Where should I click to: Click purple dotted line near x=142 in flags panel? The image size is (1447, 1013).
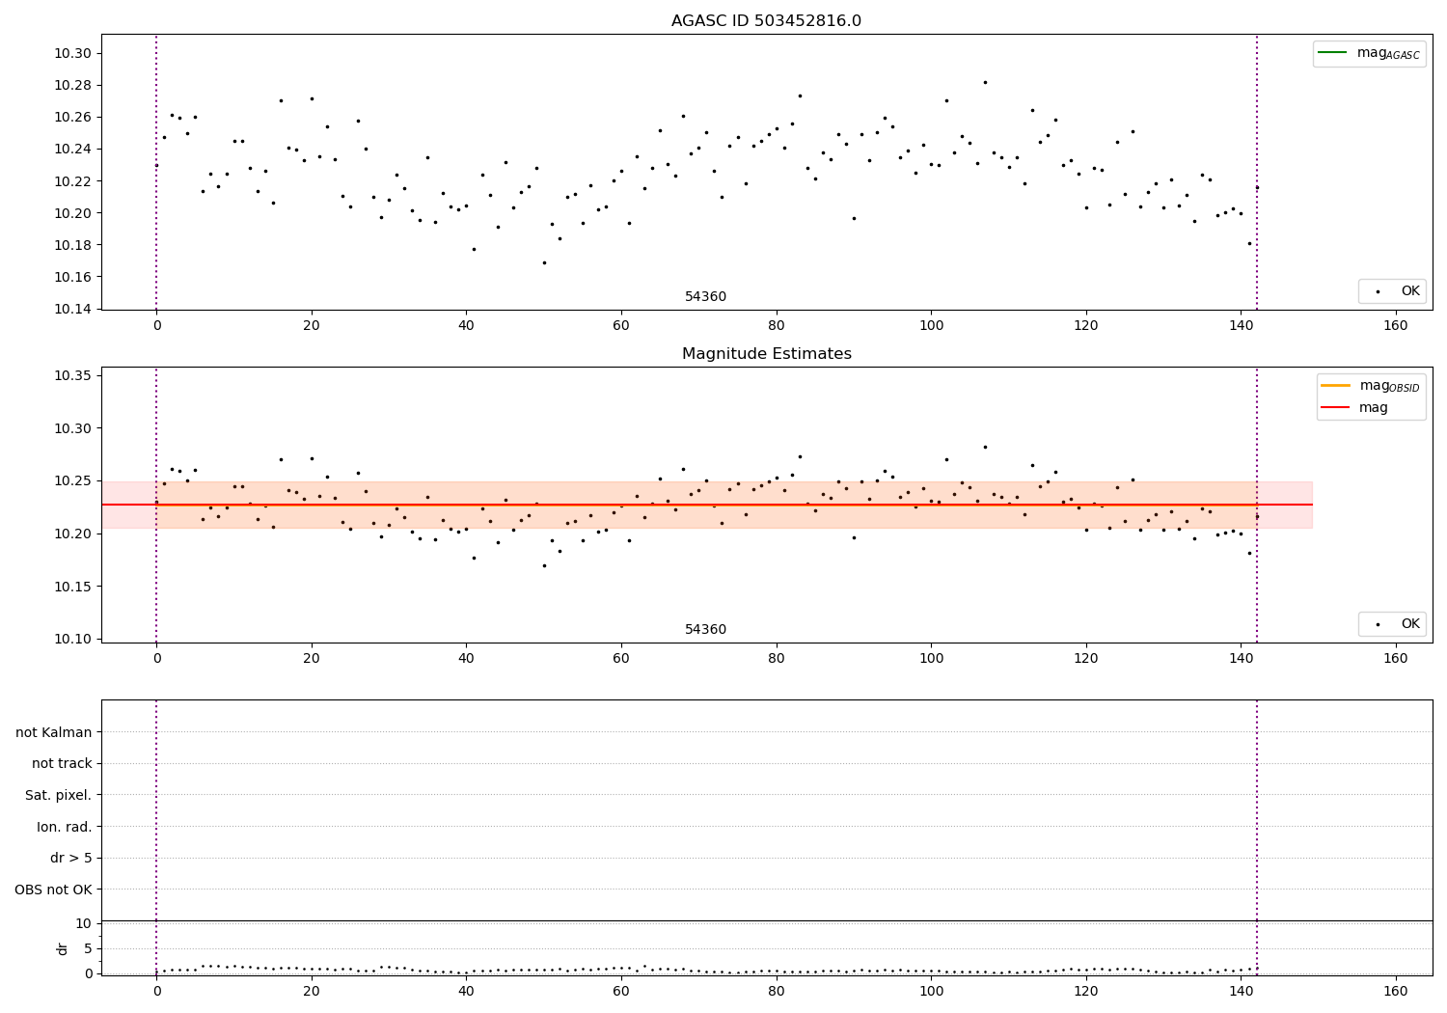[x=1257, y=810]
